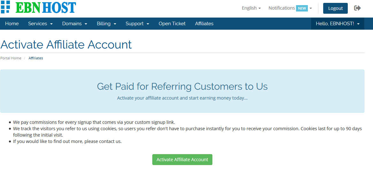This screenshot has width=373, height=173.
Task: Click the 'start earning money today' subtitle
Action: [x=182, y=98]
